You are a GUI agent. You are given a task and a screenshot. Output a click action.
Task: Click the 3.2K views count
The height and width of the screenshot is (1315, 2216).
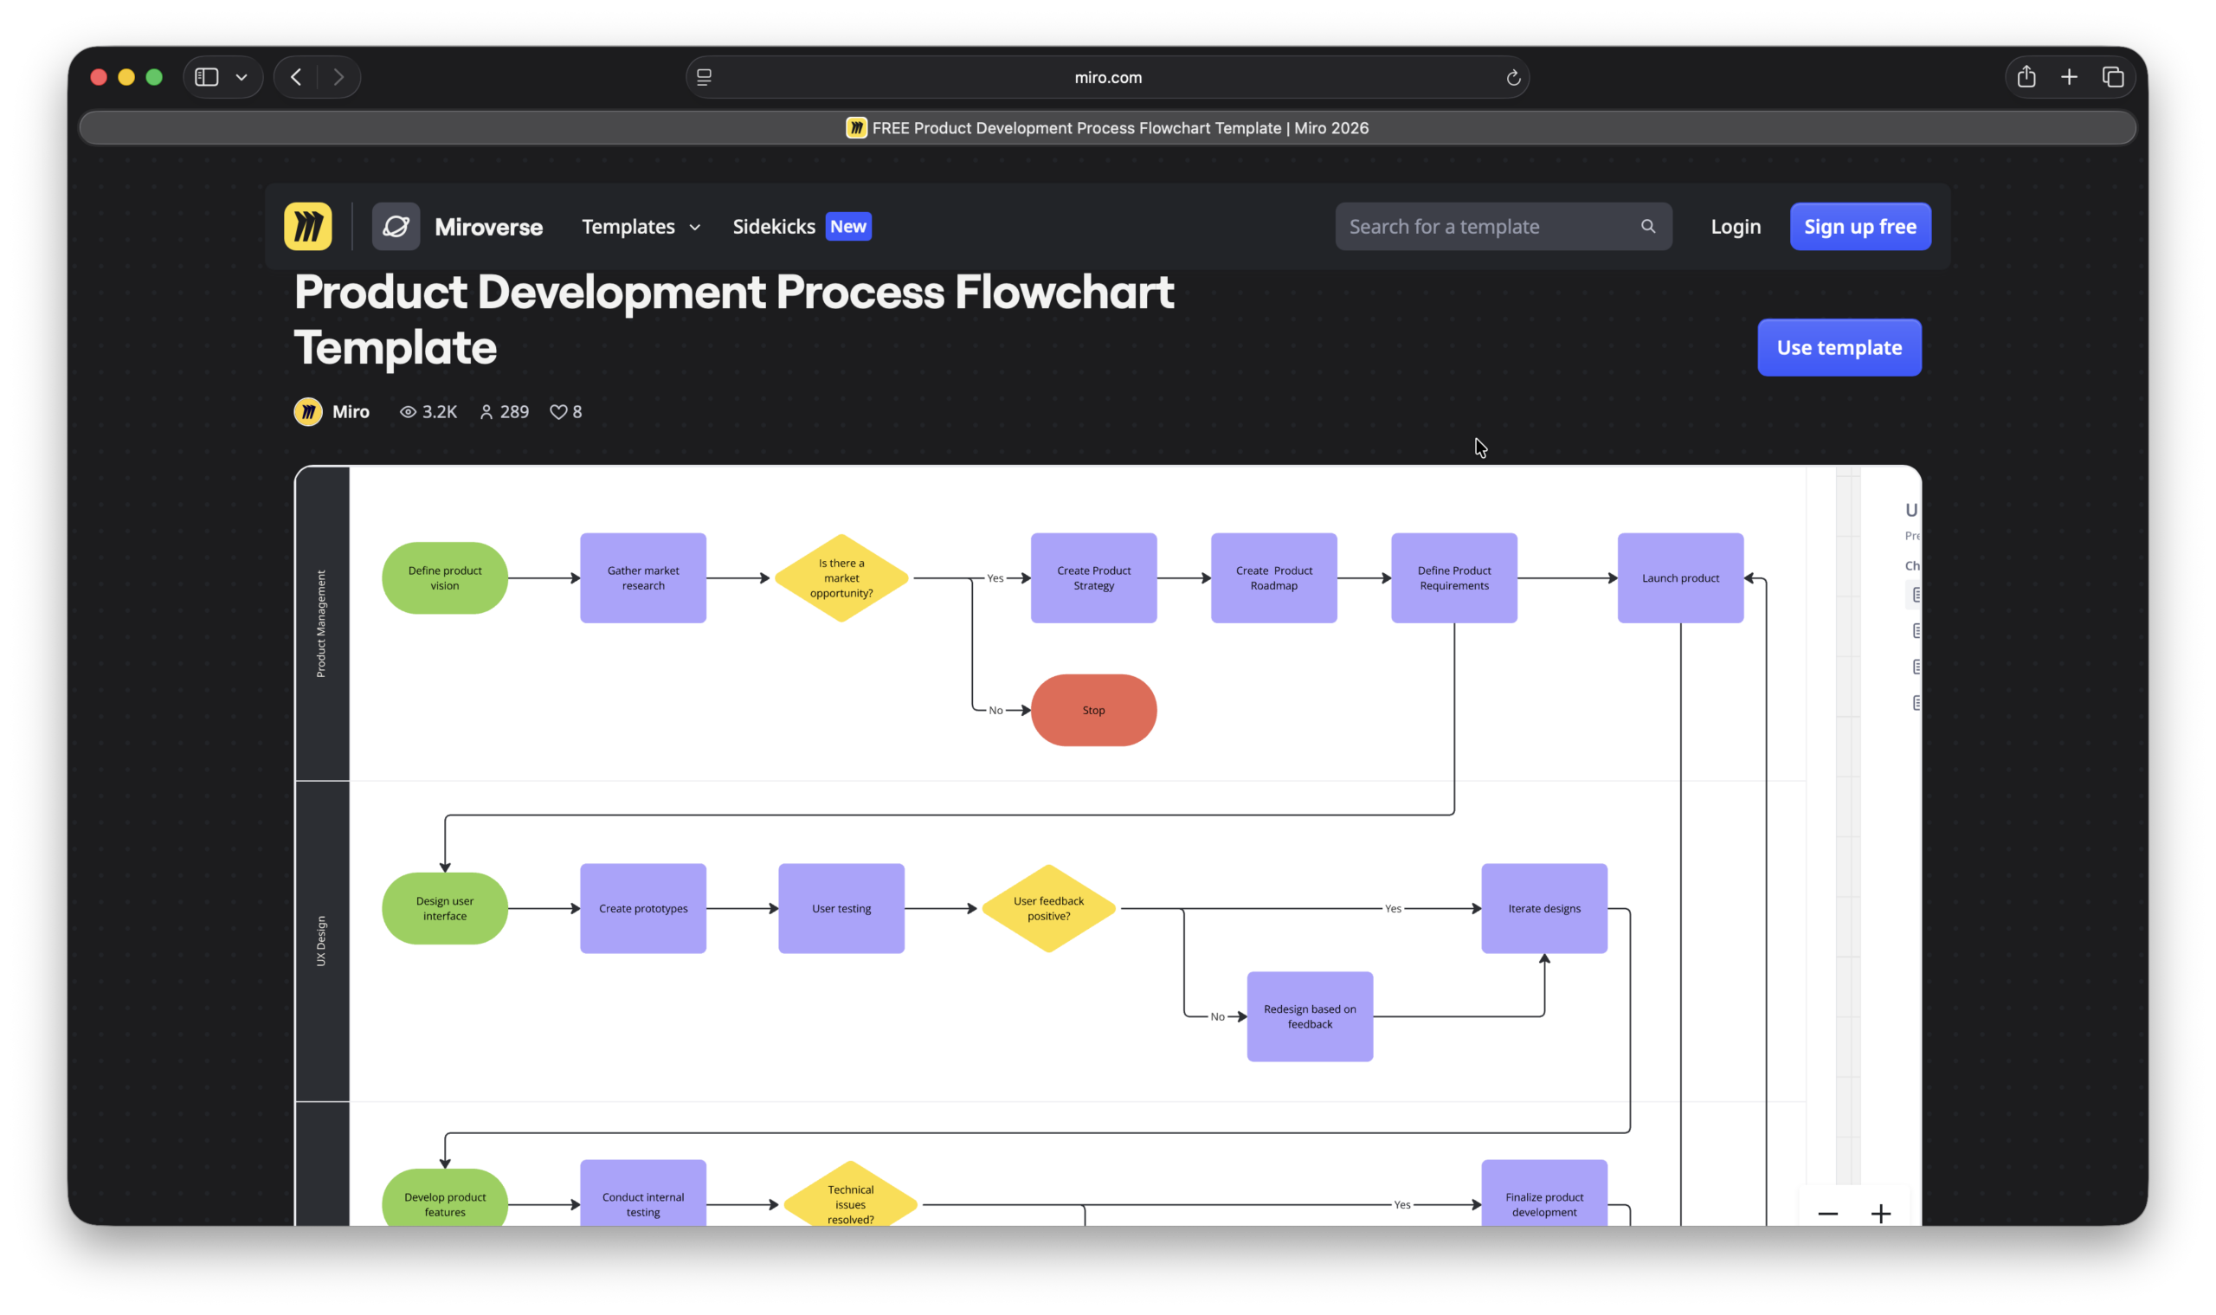(440, 412)
